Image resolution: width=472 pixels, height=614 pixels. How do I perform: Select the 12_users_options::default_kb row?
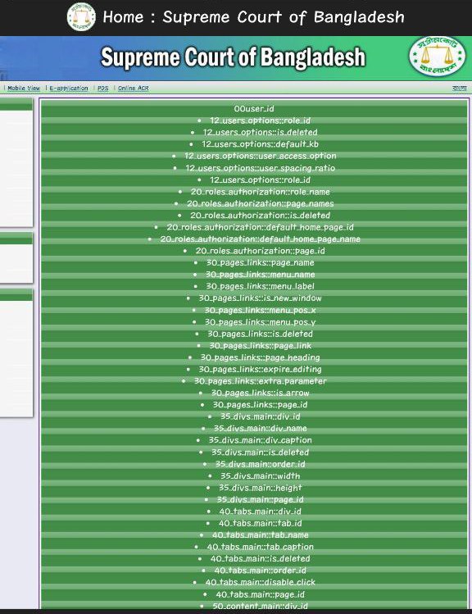[261, 144]
